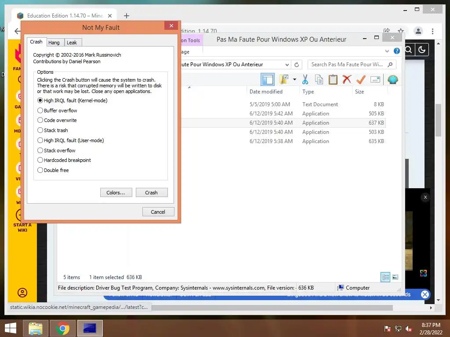Image resolution: width=450 pixels, height=337 pixels.
Task: Click the Paste clipboard icon
Action: coord(333,79)
